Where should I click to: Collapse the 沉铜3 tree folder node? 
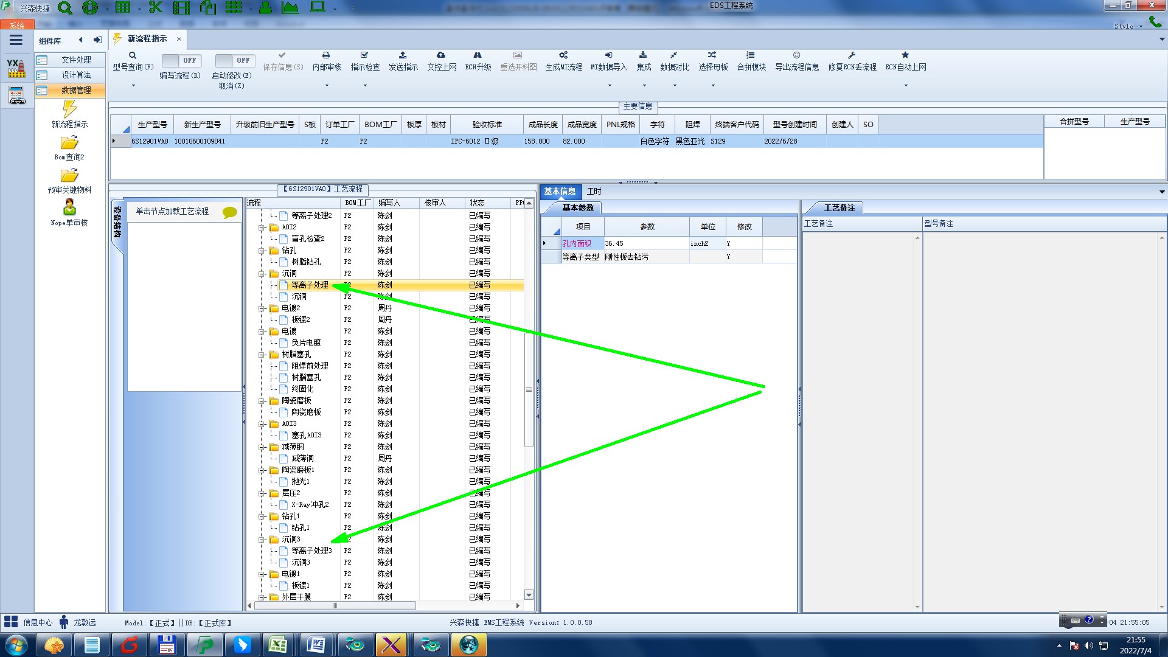[x=262, y=540]
